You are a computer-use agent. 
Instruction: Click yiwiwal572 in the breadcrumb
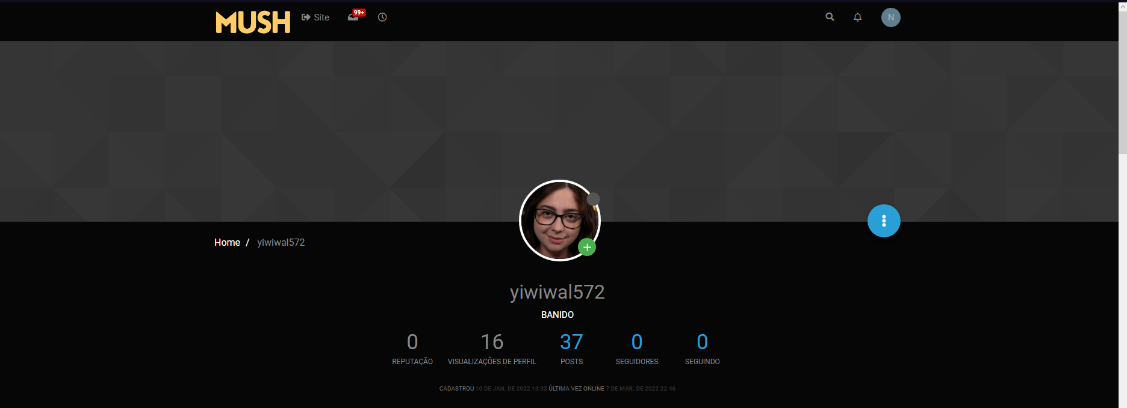(281, 242)
